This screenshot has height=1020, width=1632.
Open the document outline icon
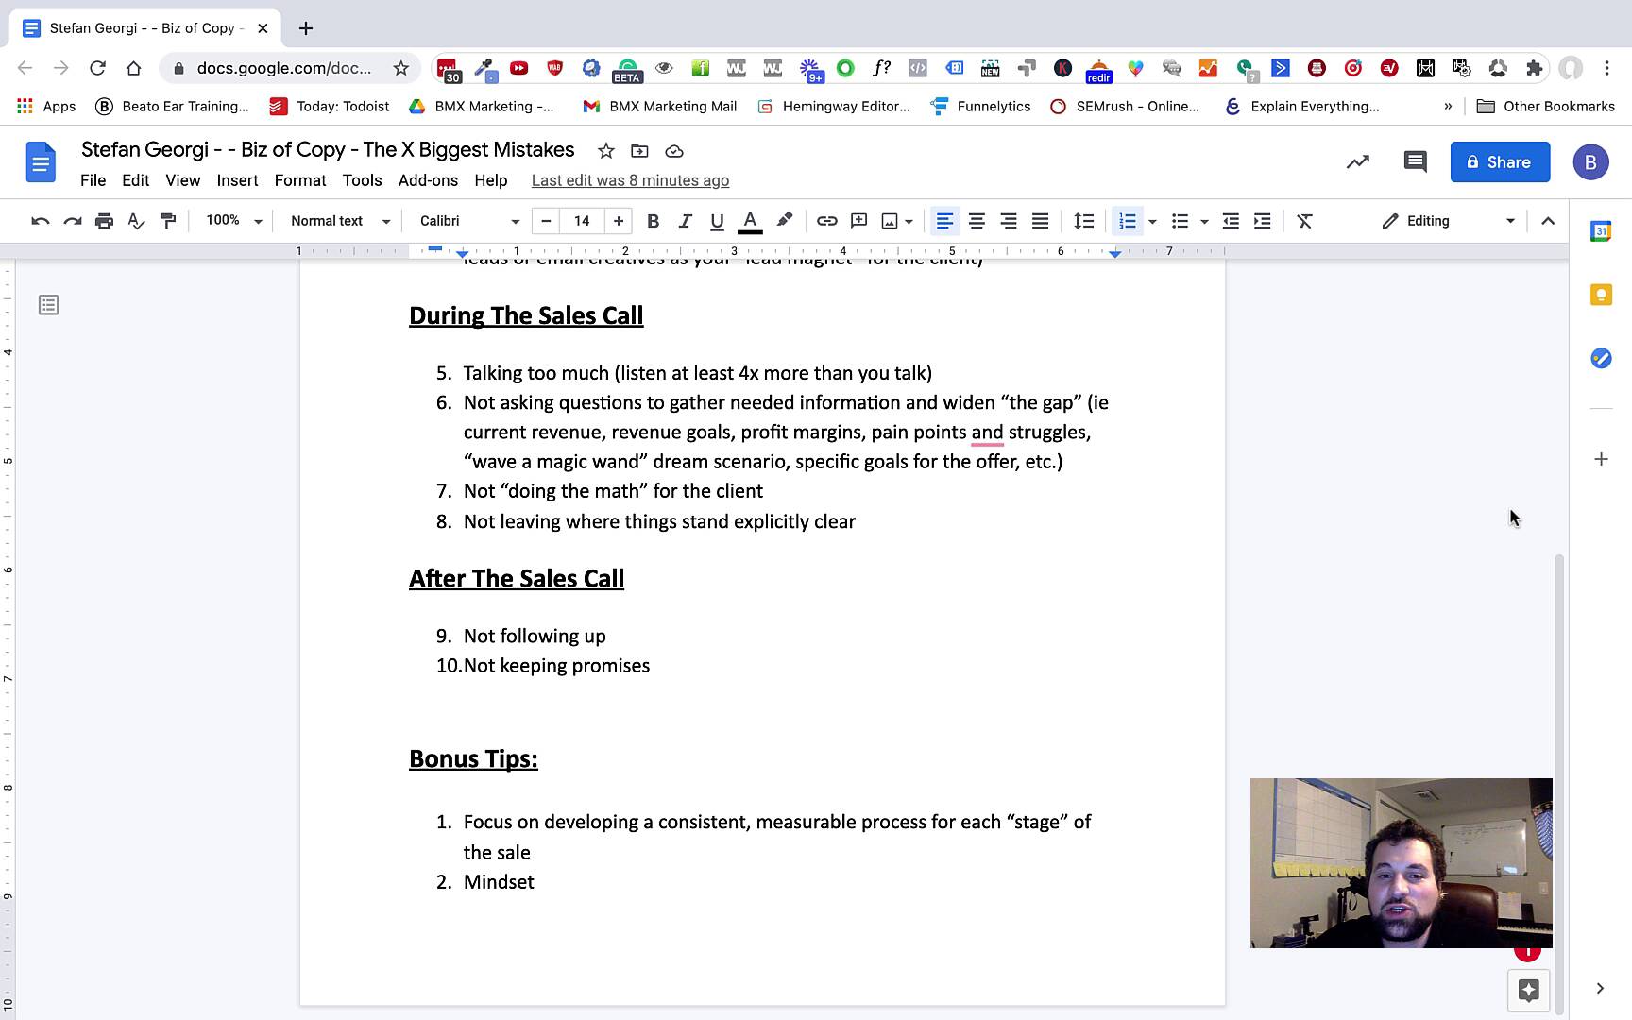[49, 305]
